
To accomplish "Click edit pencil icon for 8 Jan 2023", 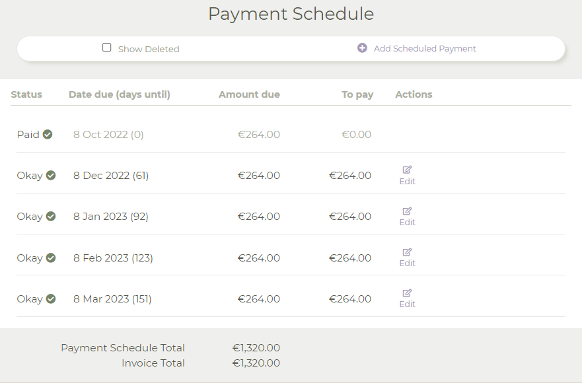I will click(407, 211).
